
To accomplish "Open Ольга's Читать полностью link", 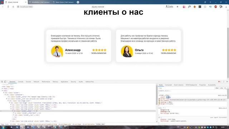I will pos(169,53).
